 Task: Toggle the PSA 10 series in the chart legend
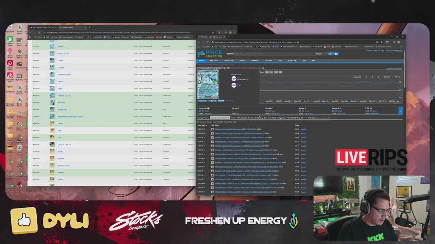[x=396, y=77]
